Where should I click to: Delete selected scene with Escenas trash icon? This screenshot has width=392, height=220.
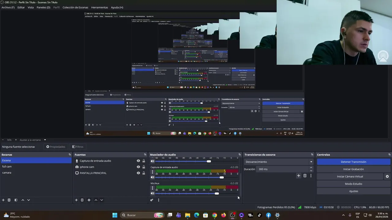point(9,200)
